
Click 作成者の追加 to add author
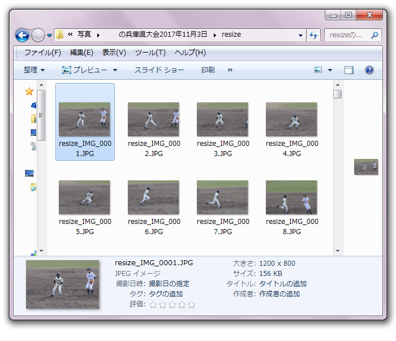(279, 294)
